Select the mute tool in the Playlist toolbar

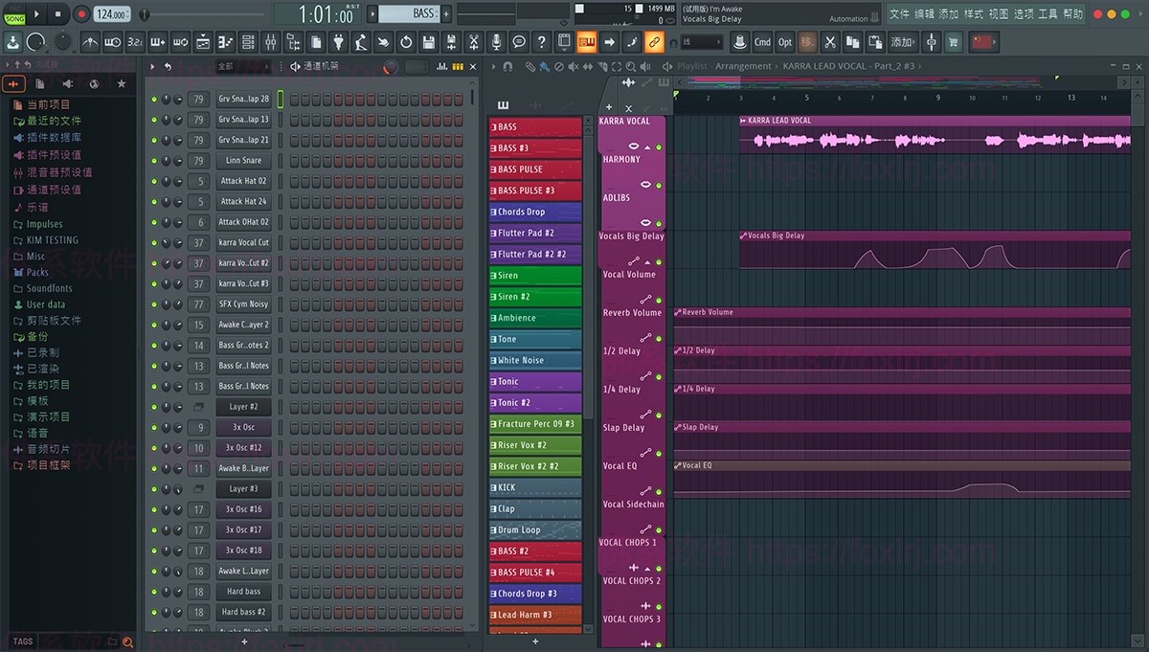click(574, 66)
